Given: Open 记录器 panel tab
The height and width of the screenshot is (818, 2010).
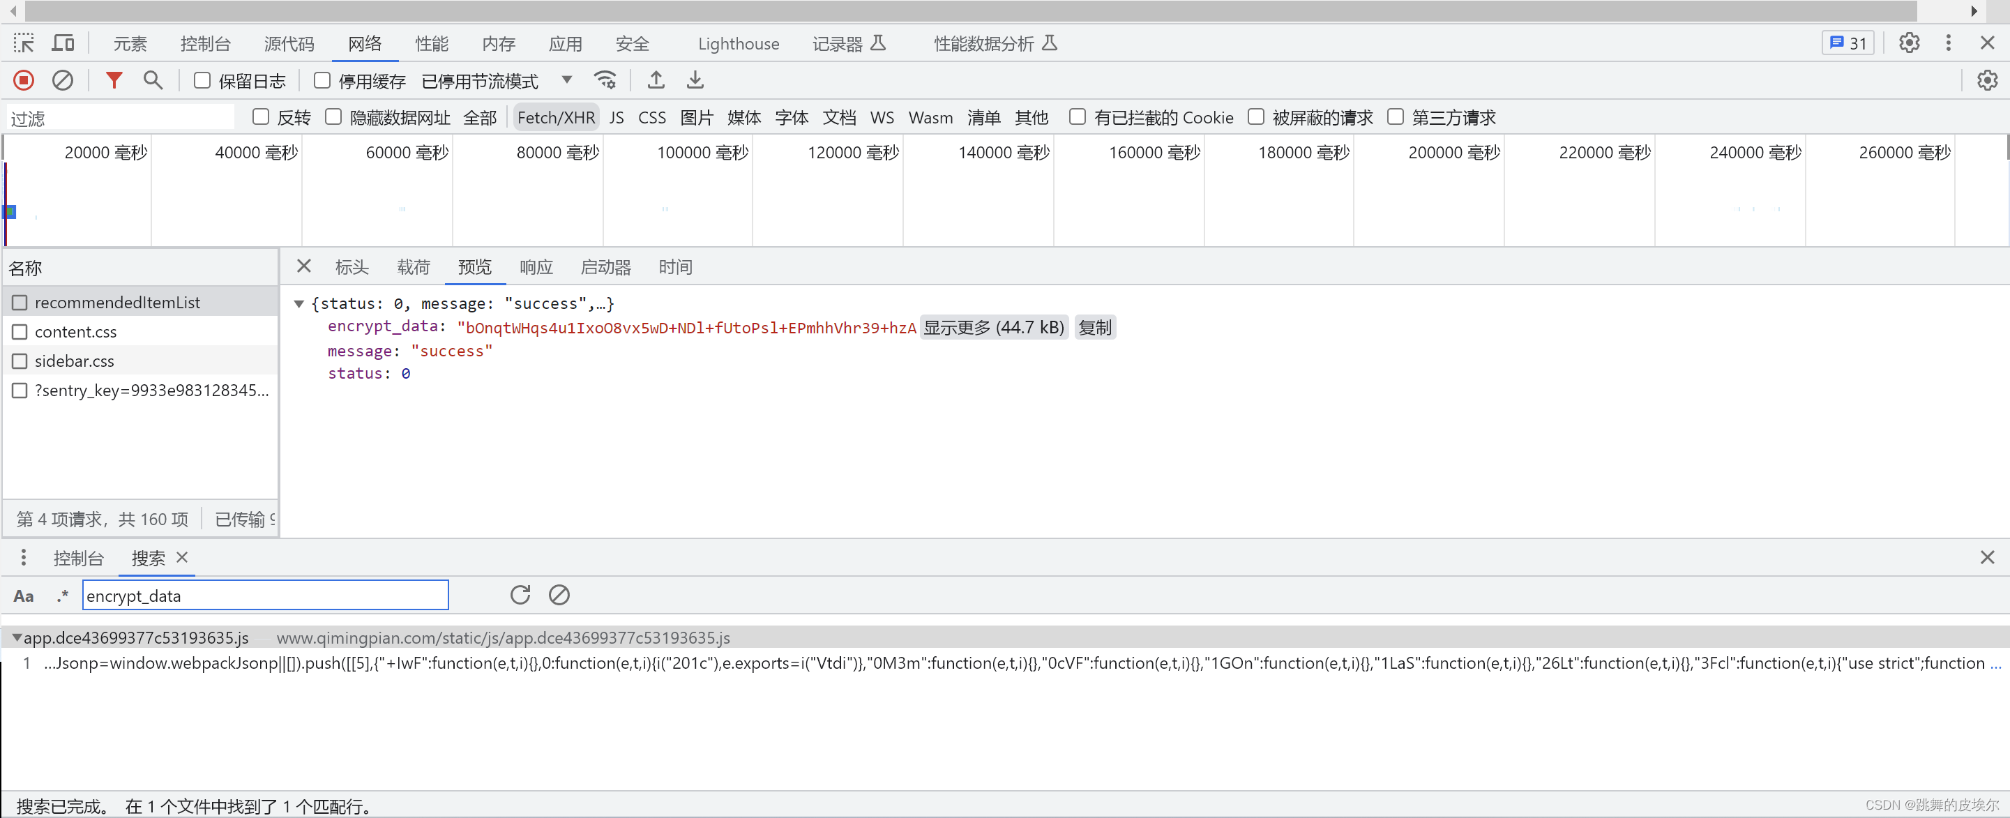Looking at the screenshot, I should [x=848, y=44].
